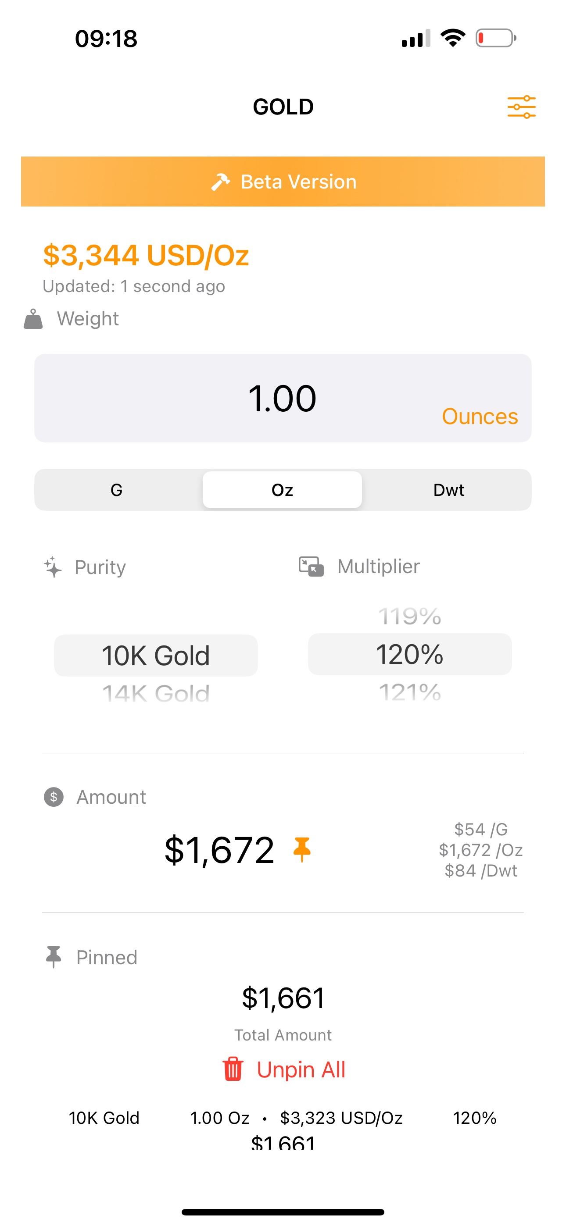This screenshot has width=566, height=1226.
Task: Choose 14K Gold in purity picker
Action: pyautogui.click(x=156, y=693)
